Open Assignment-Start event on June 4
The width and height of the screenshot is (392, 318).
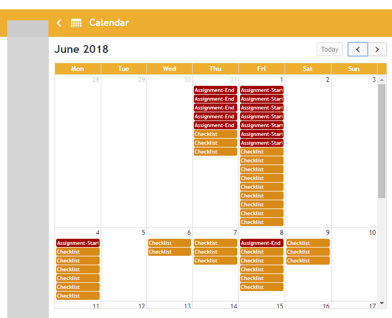pyautogui.click(x=78, y=243)
